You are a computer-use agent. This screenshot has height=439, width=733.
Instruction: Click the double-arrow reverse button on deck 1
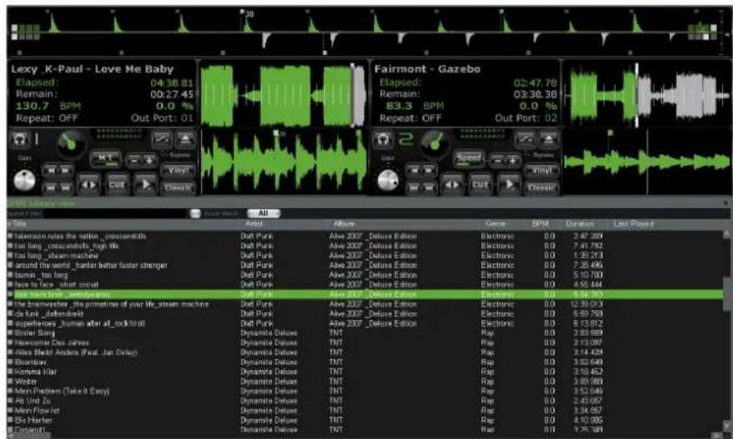[x=88, y=185]
